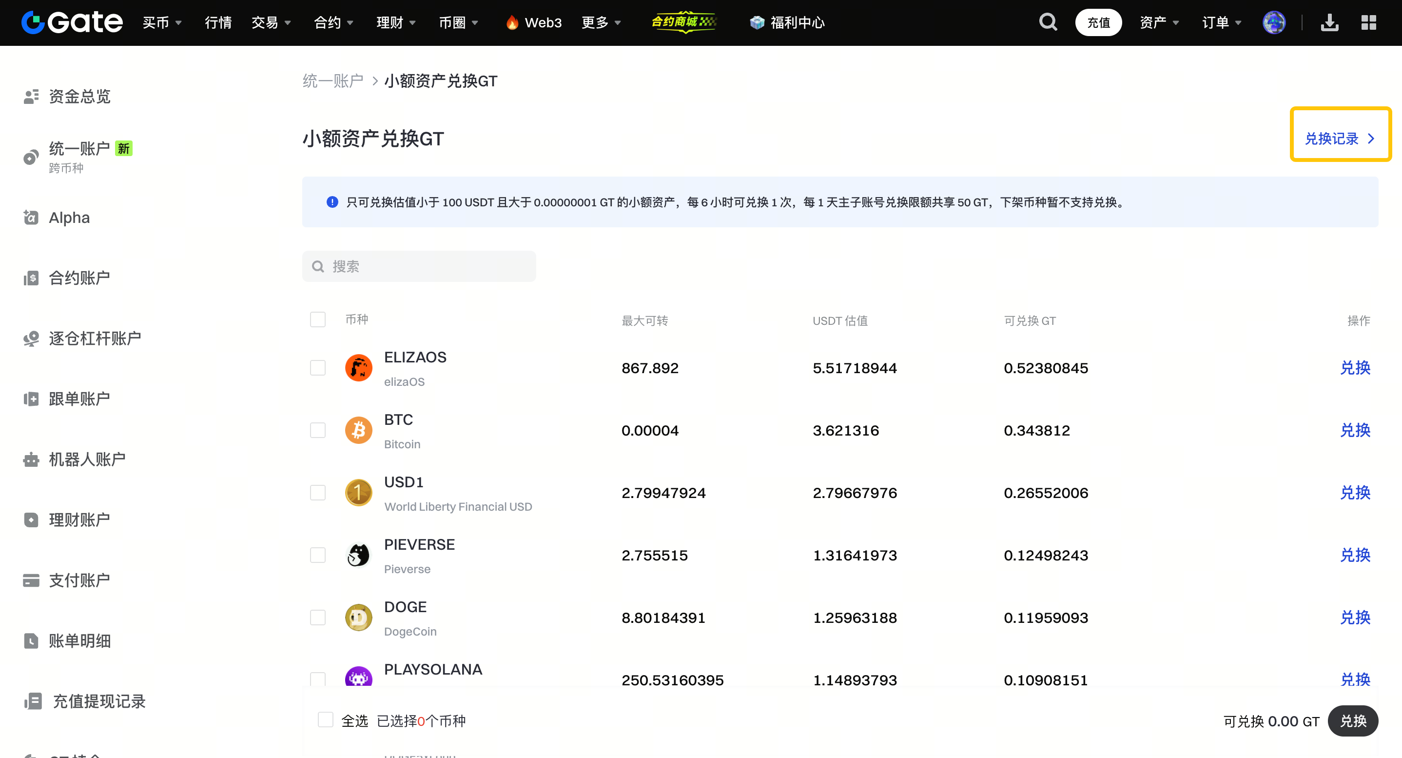Enable the 全选 checkbox at bottom
This screenshot has width=1402, height=758.
pyautogui.click(x=326, y=720)
